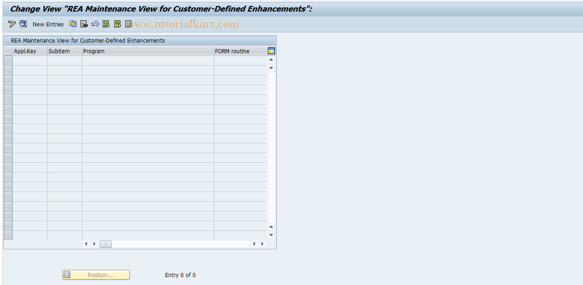The width and height of the screenshot is (583, 285).
Task: Click the Appl.Key column header
Action: click(30, 51)
